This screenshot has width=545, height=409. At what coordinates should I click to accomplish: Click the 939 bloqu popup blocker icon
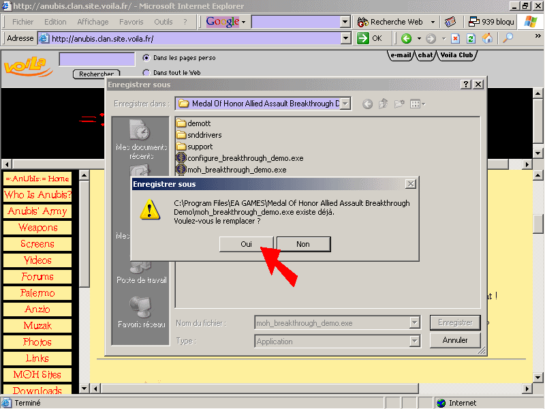473,22
